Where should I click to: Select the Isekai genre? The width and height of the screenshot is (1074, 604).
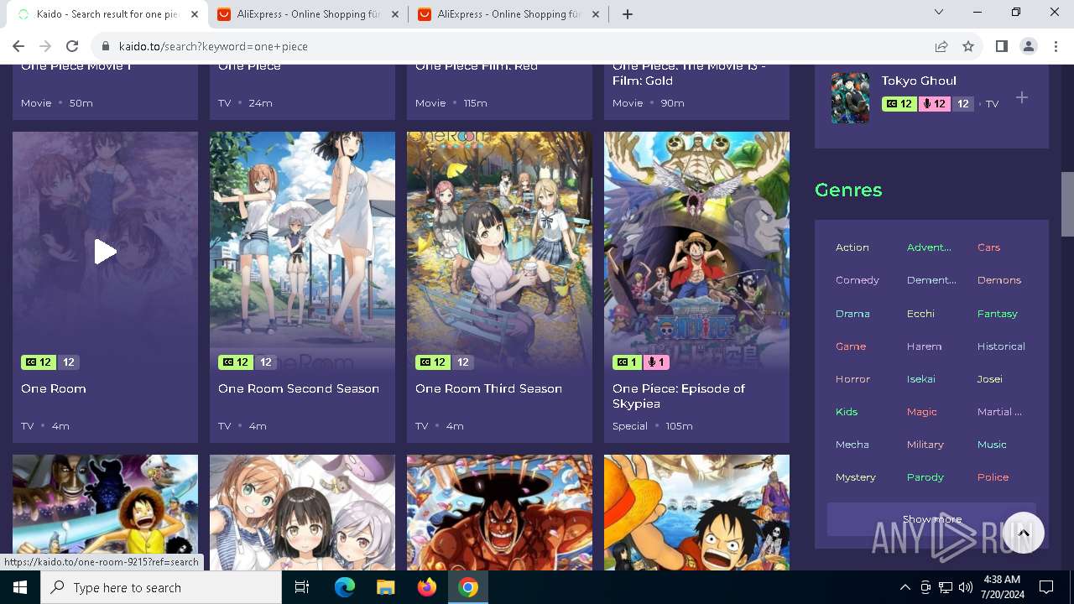[920, 379]
